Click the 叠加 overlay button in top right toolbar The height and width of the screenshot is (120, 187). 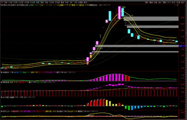(x=151, y=2)
